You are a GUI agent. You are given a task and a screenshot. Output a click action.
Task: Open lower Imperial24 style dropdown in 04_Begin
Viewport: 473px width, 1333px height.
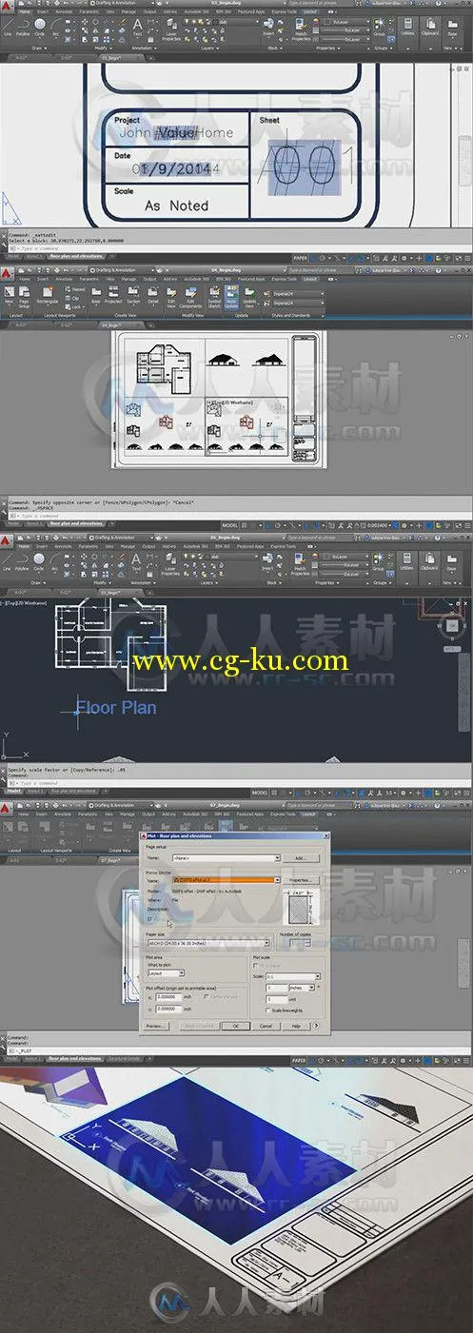(290, 303)
